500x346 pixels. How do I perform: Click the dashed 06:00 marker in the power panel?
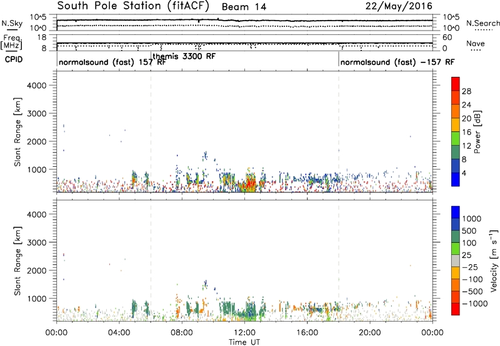click(151, 132)
